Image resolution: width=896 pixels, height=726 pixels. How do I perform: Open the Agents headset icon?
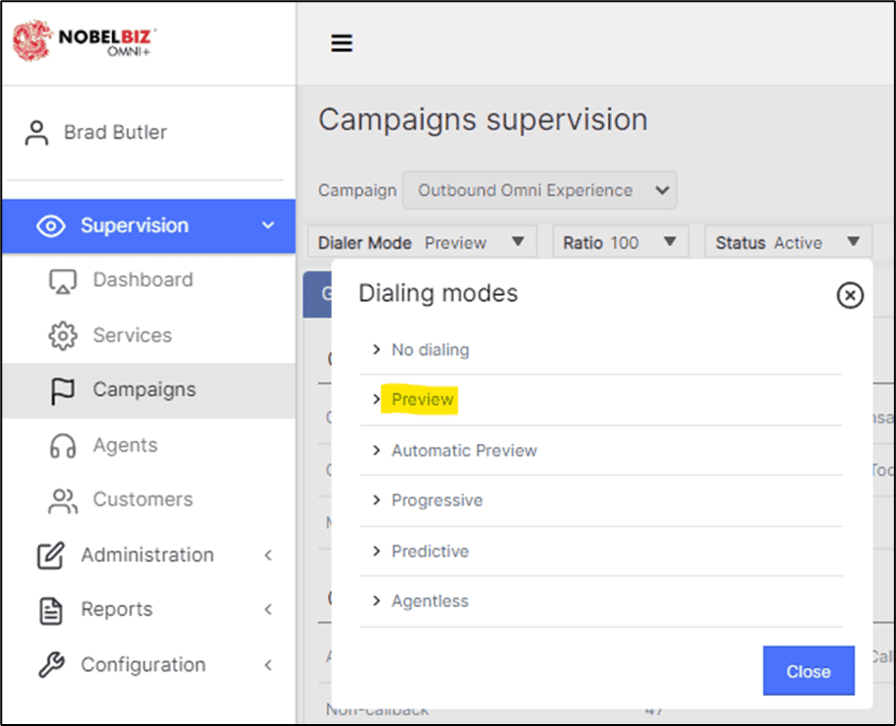[x=63, y=444]
